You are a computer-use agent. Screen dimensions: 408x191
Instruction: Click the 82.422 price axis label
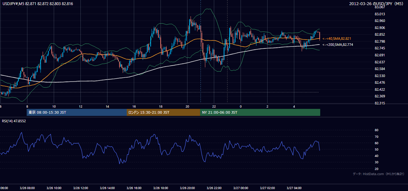(379, 89)
